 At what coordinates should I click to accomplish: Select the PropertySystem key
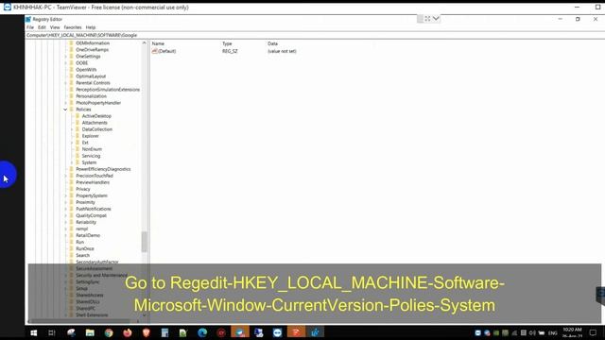point(92,195)
